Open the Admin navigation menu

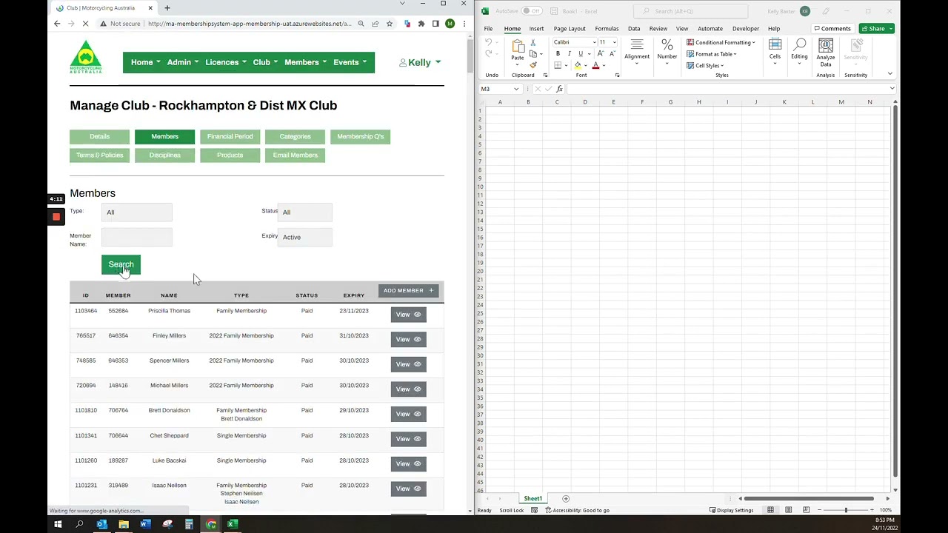pos(183,62)
